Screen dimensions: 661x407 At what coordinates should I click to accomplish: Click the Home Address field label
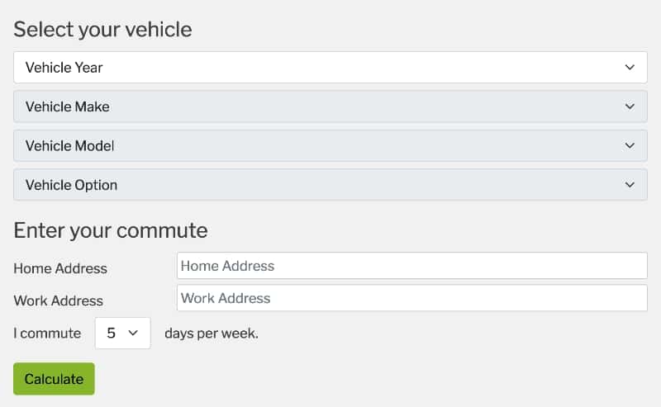(x=60, y=268)
